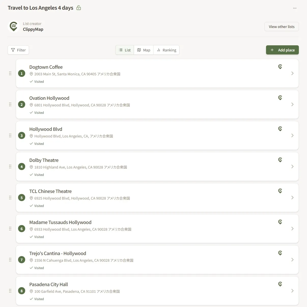The image size is (307, 307).
Task: Click the ClippyMap badge on the Dogtown Coffee card
Action: (280, 66)
